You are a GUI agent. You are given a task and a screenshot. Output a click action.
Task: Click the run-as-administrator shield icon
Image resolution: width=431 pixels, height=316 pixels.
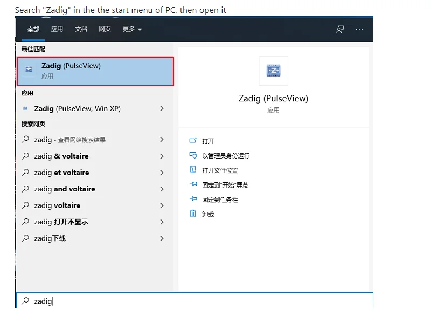(193, 155)
